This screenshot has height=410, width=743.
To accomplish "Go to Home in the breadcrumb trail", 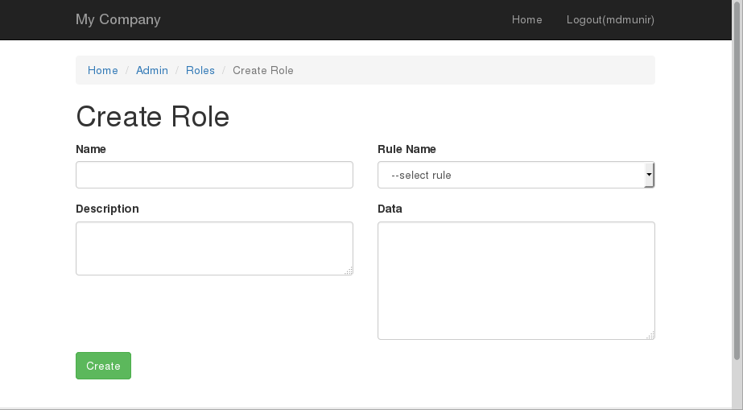I will 103,70.
